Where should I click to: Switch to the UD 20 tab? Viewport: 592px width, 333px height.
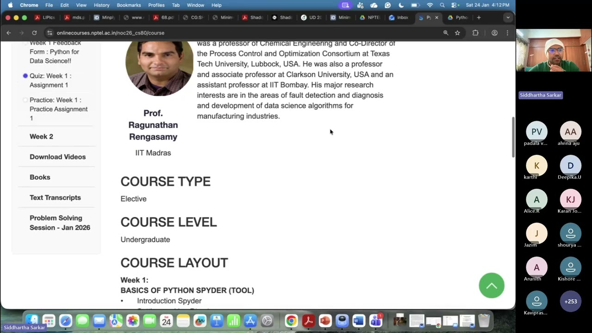tap(311, 18)
